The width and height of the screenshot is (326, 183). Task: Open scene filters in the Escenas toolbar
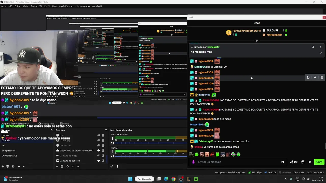pos(13,166)
